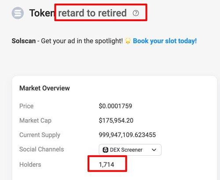
Task: Click the Solana token logo icon
Action: [18, 13]
